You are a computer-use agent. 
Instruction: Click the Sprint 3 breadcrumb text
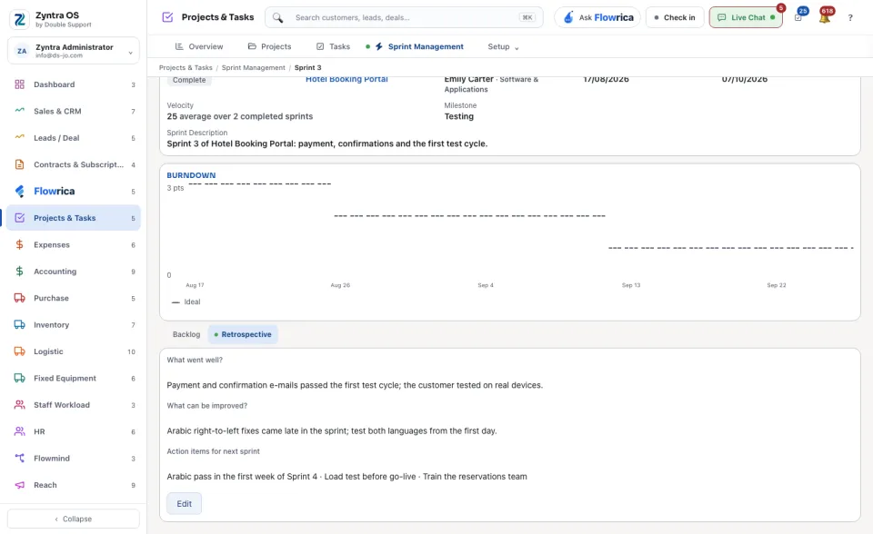click(308, 67)
